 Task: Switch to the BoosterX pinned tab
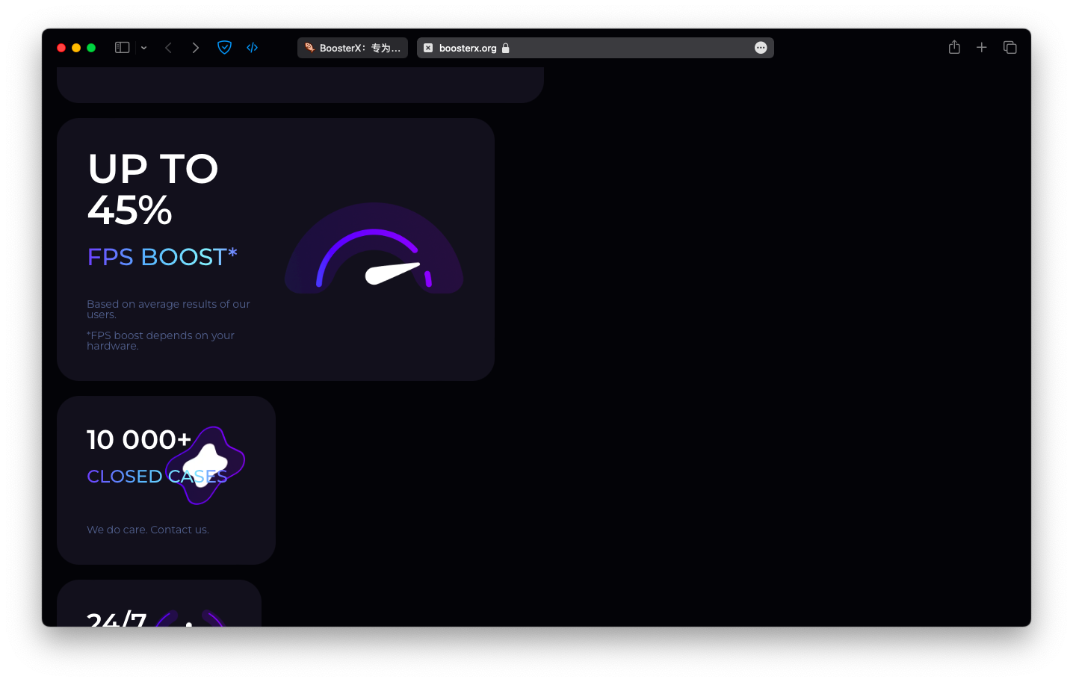(353, 48)
